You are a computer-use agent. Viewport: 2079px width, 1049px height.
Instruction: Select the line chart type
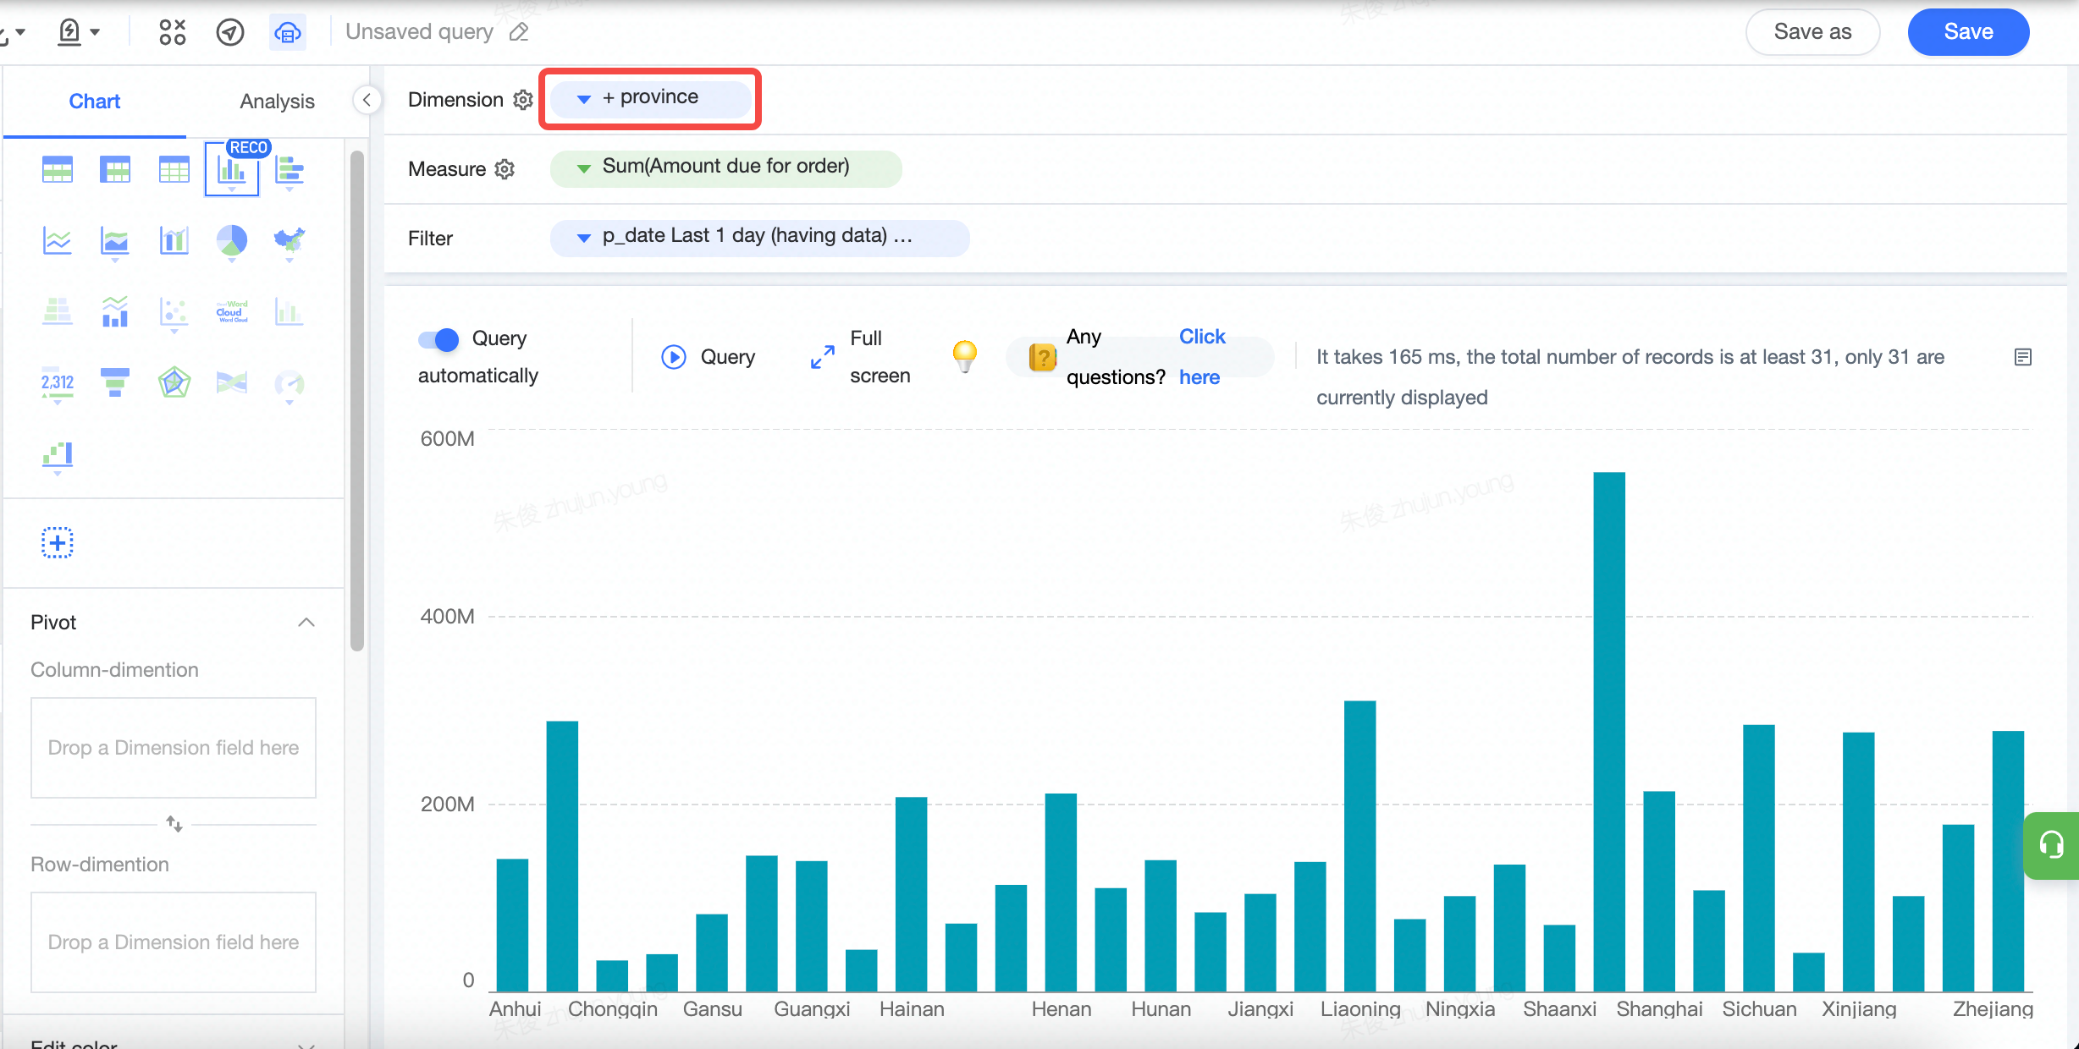(58, 241)
